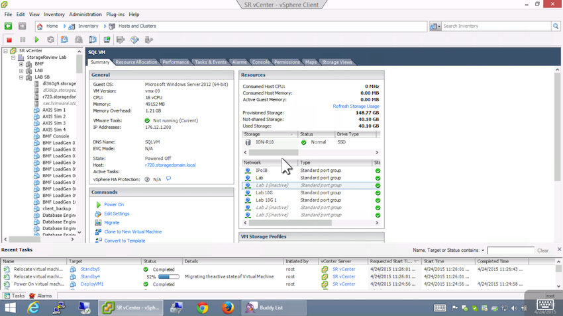Collapse the StorageReview Lab datacenter node
563x316 pixels.
(x=13, y=58)
